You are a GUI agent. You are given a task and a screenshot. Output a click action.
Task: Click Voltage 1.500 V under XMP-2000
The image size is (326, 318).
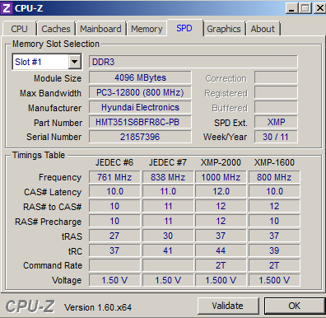point(221,280)
